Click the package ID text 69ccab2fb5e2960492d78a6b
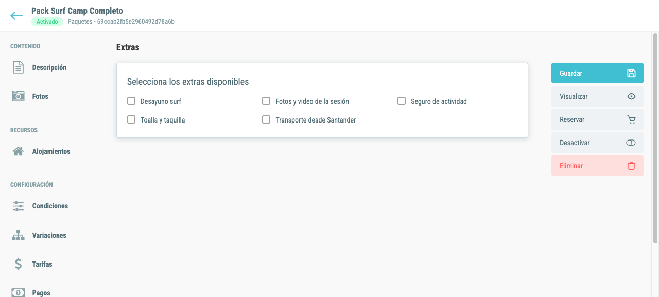The image size is (659, 297). 136,22
